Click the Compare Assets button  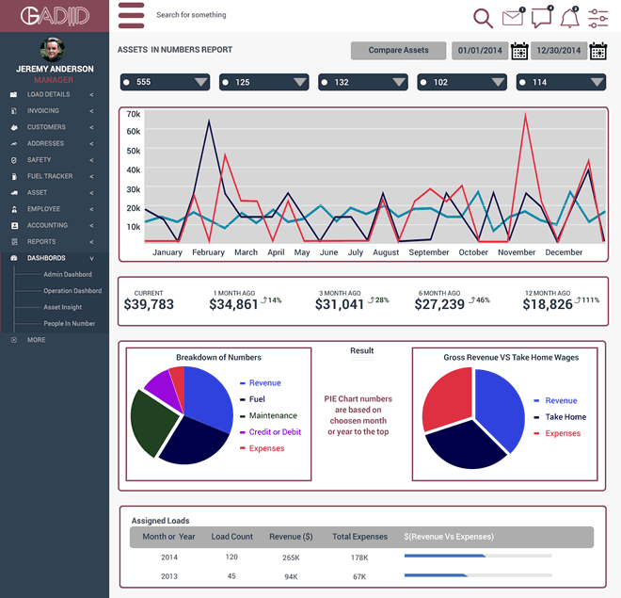click(x=398, y=51)
